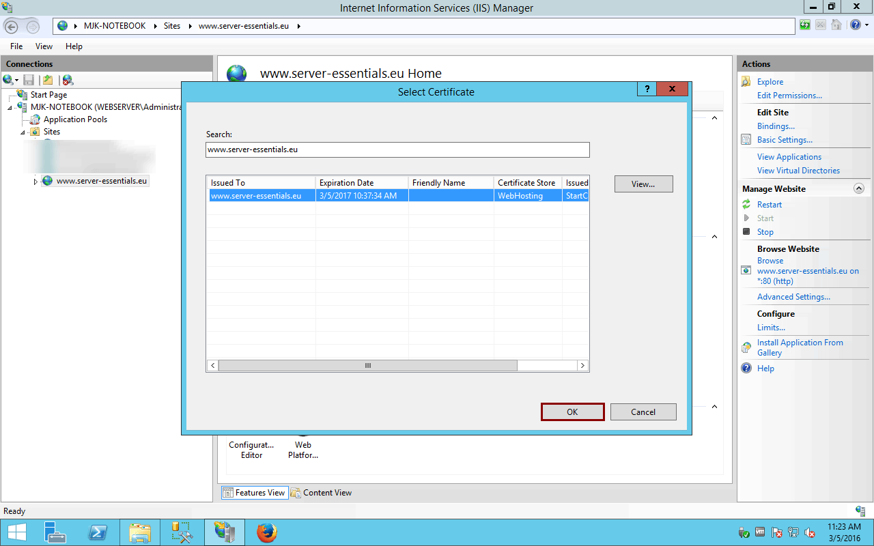The image size is (874, 546).
Task: Click OK in Select Certificate dialog
Action: (572, 412)
